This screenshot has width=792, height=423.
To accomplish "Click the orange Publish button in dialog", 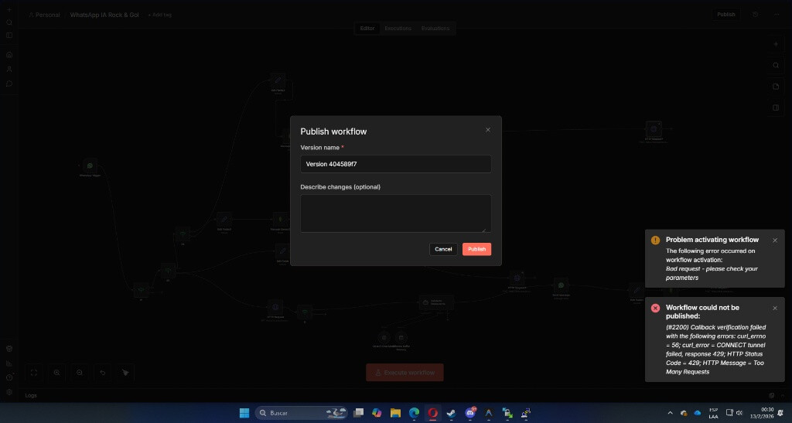I will (476, 249).
